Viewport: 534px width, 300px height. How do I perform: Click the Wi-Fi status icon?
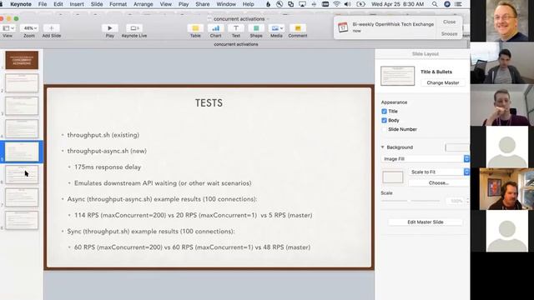coord(336,4)
